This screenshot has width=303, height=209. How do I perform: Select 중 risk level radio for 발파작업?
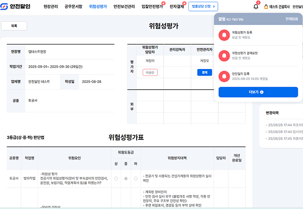[x=126, y=178]
